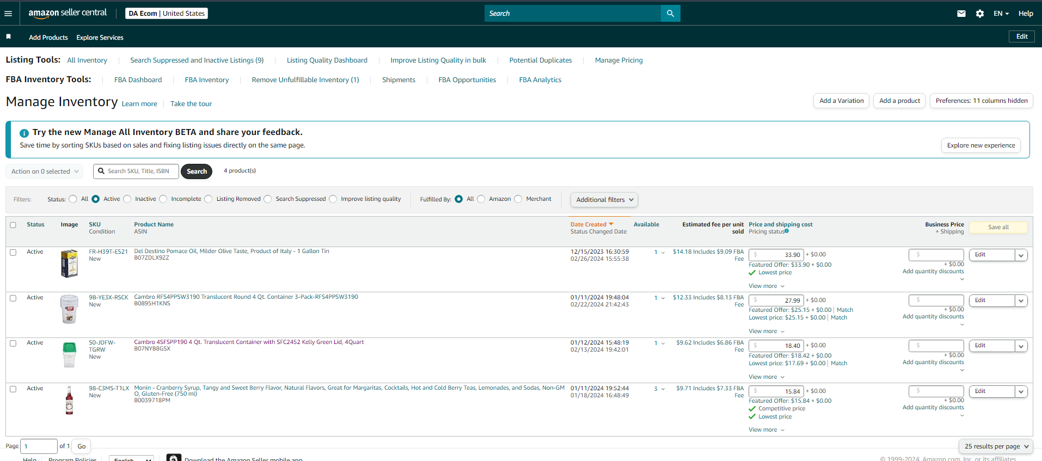Image resolution: width=1042 pixels, height=461 pixels.
Task: Open Preferences: 11 columns hidden
Action: coord(982,101)
